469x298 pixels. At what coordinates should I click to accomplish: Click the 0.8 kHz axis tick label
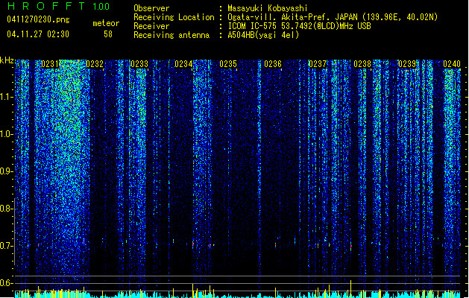pyautogui.click(x=6, y=209)
